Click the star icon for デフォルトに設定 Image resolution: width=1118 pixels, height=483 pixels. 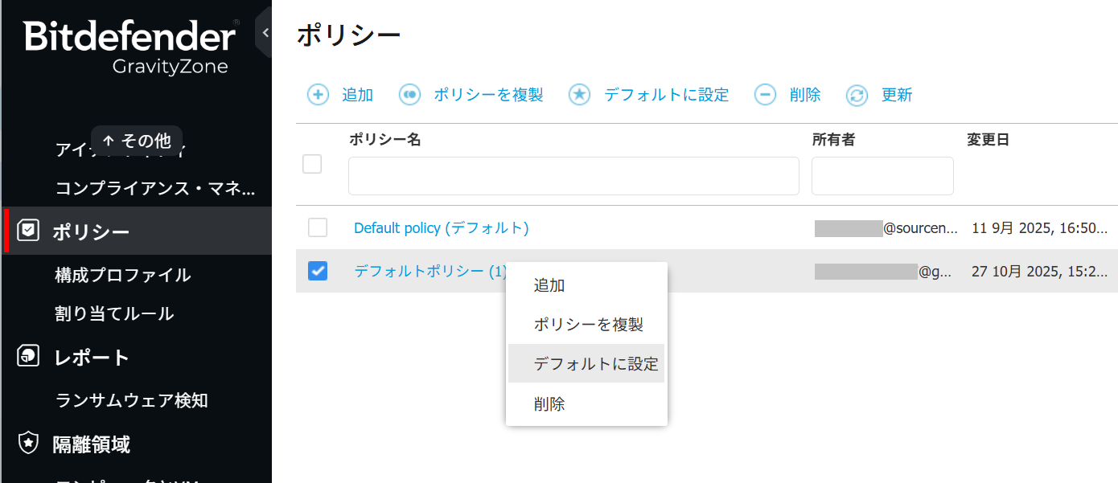click(579, 95)
